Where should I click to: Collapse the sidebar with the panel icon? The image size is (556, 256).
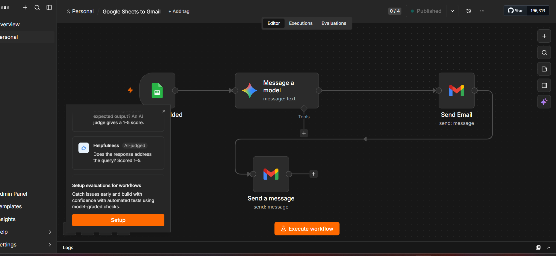coord(49,7)
